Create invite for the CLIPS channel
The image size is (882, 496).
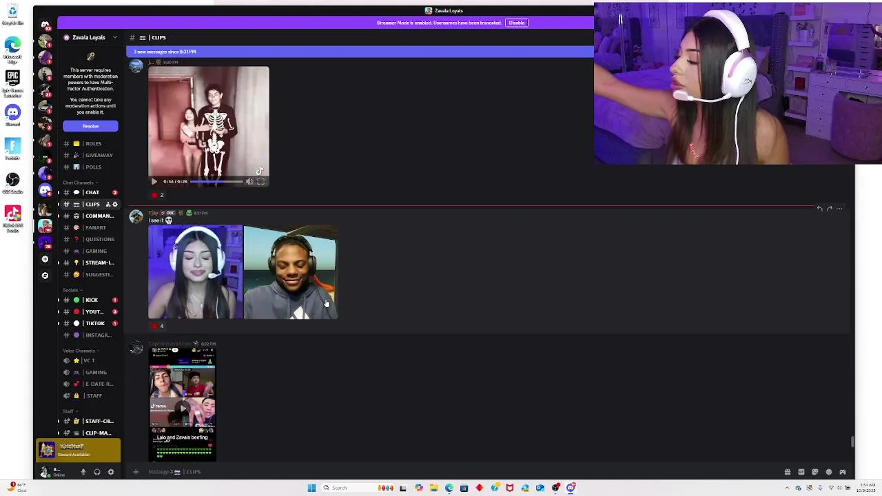point(107,205)
